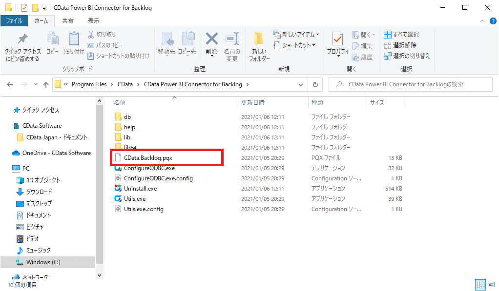This screenshot has width=499, height=291.
Task: Select PC in navigation pane
Action: 26,169
